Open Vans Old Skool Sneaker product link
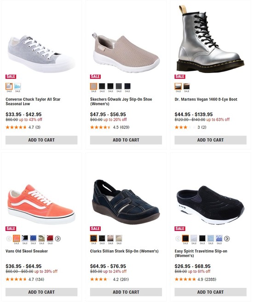 pyautogui.click(x=27, y=252)
